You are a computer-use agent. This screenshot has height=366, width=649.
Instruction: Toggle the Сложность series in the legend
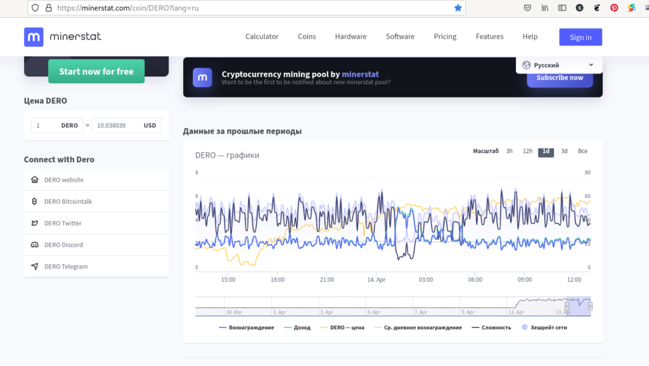(x=491, y=327)
